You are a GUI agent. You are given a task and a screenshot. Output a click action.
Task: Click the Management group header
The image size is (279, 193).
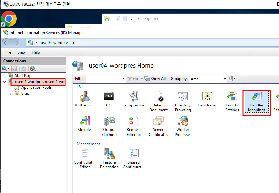(x=88, y=144)
